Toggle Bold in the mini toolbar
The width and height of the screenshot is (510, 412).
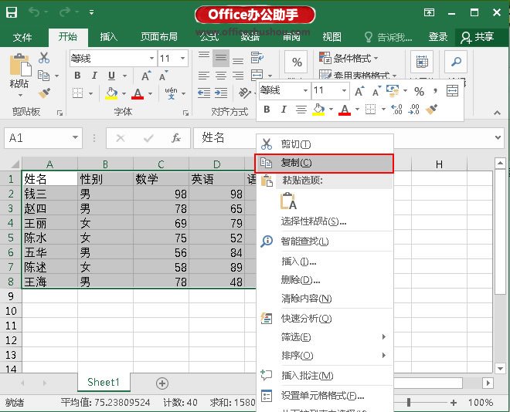tap(267, 110)
